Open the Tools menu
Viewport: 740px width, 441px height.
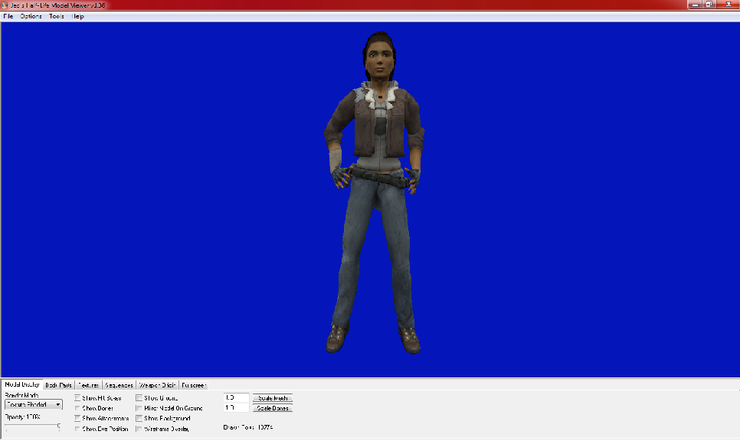click(x=54, y=15)
